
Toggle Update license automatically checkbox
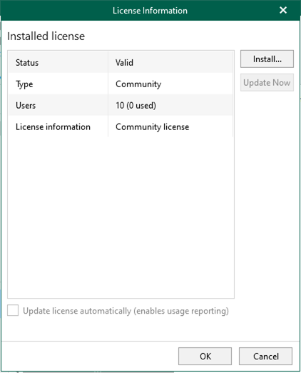coord(13,311)
